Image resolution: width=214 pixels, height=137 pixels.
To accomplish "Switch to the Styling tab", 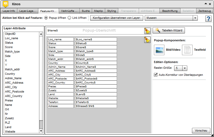I will (x=111, y=11).
